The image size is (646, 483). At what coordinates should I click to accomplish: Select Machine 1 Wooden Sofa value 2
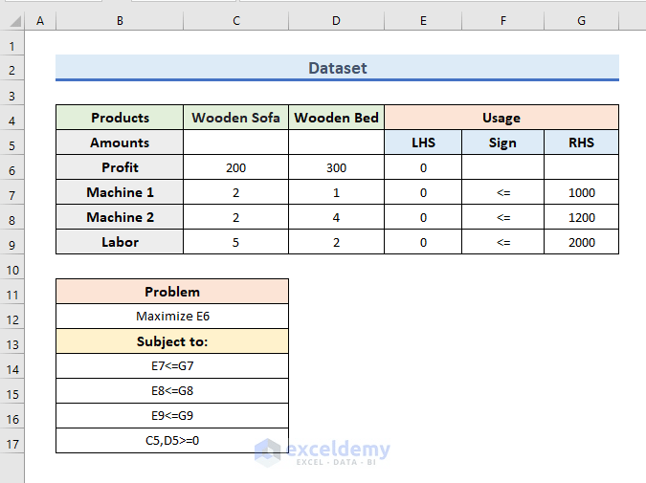236,192
